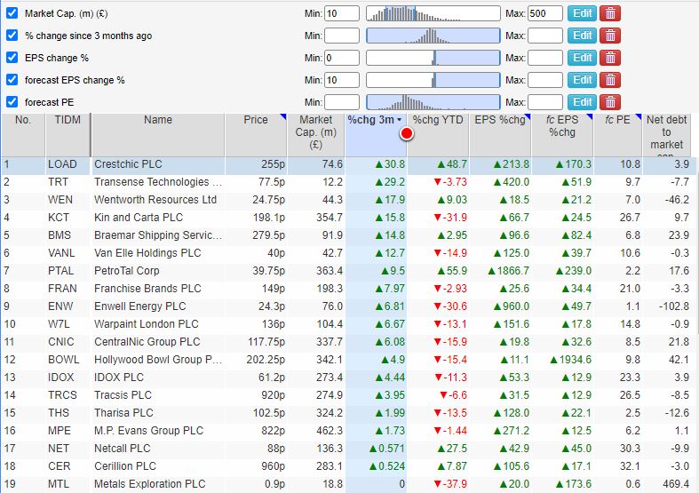The width and height of the screenshot is (699, 493).
Task: Click Cerillion PLC name
Action: click(125, 466)
